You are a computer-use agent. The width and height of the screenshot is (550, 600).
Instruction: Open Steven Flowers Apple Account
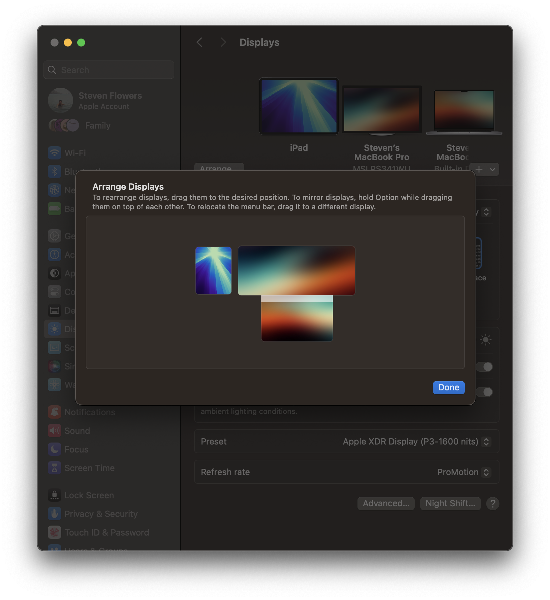[95, 100]
